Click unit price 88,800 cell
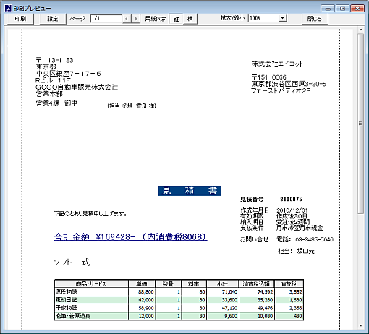The width and height of the screenshot is (369, 334). 142,292
